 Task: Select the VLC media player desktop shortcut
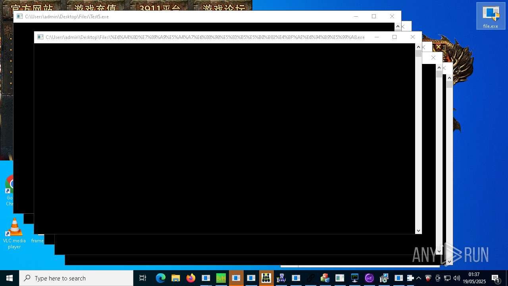coord(14,234)
